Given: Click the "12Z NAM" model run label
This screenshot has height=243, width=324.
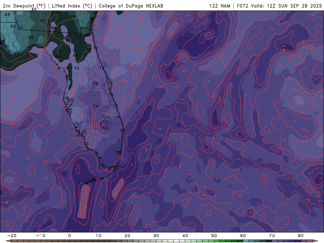Looking at the screenshot, I should point(220,6).
